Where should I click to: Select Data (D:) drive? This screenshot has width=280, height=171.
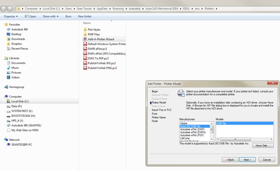tap(17, 106)
